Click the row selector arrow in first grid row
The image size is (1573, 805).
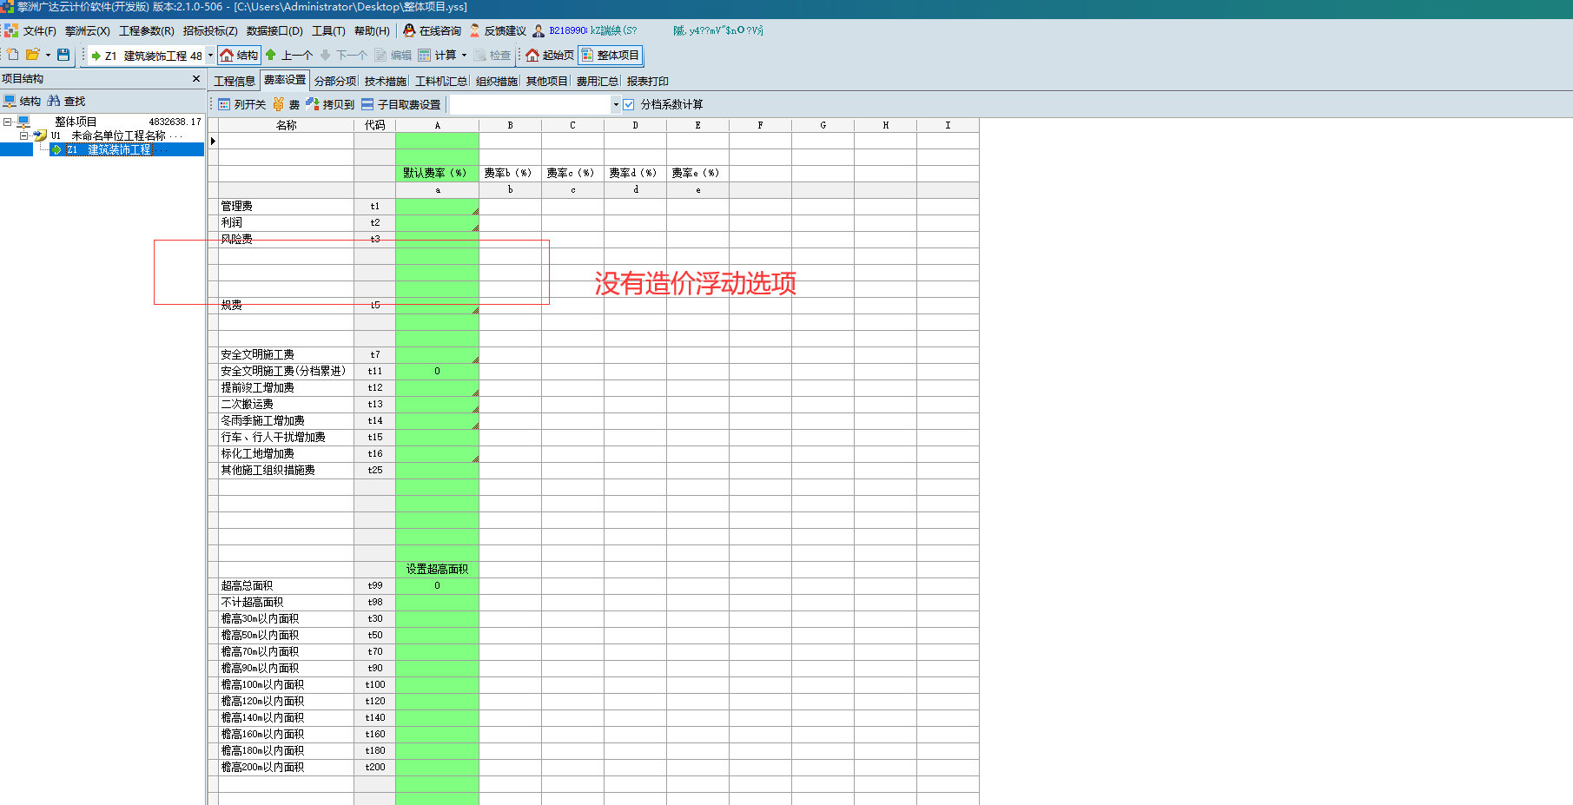213,141
